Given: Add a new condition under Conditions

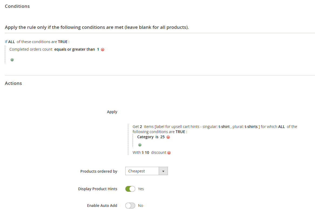Looking at the screenshot, I should point(12,60).
